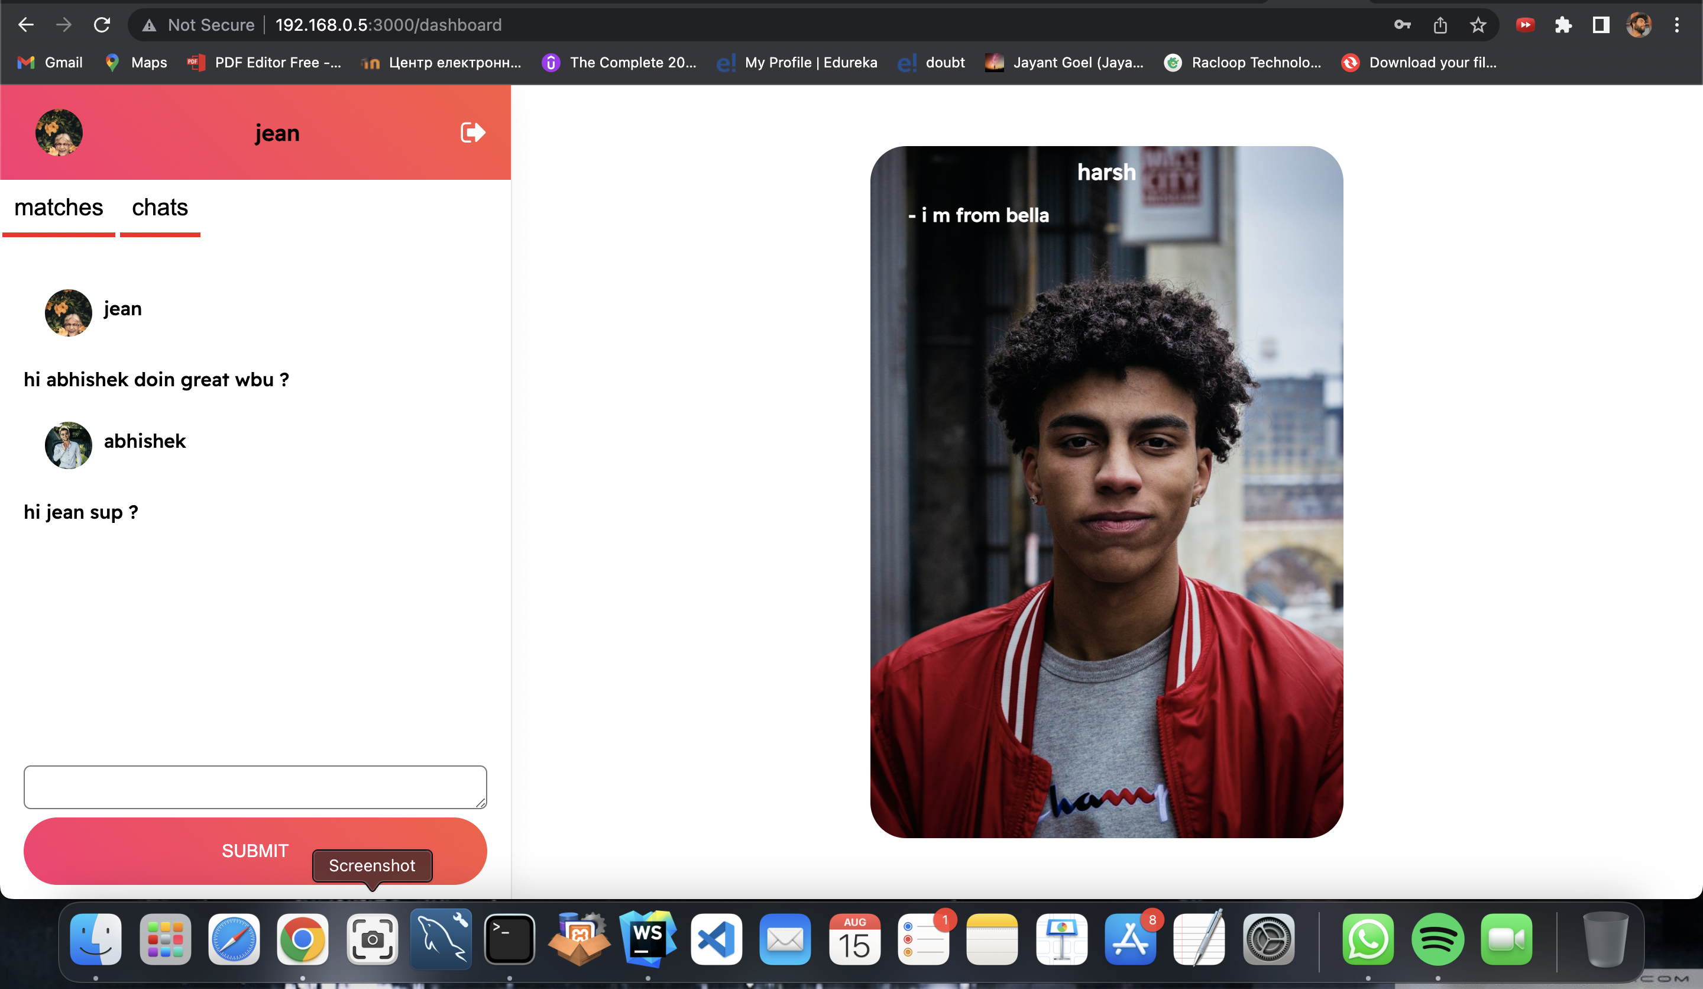Click the browser forward arrow
1703x989 pixels.
63,25
